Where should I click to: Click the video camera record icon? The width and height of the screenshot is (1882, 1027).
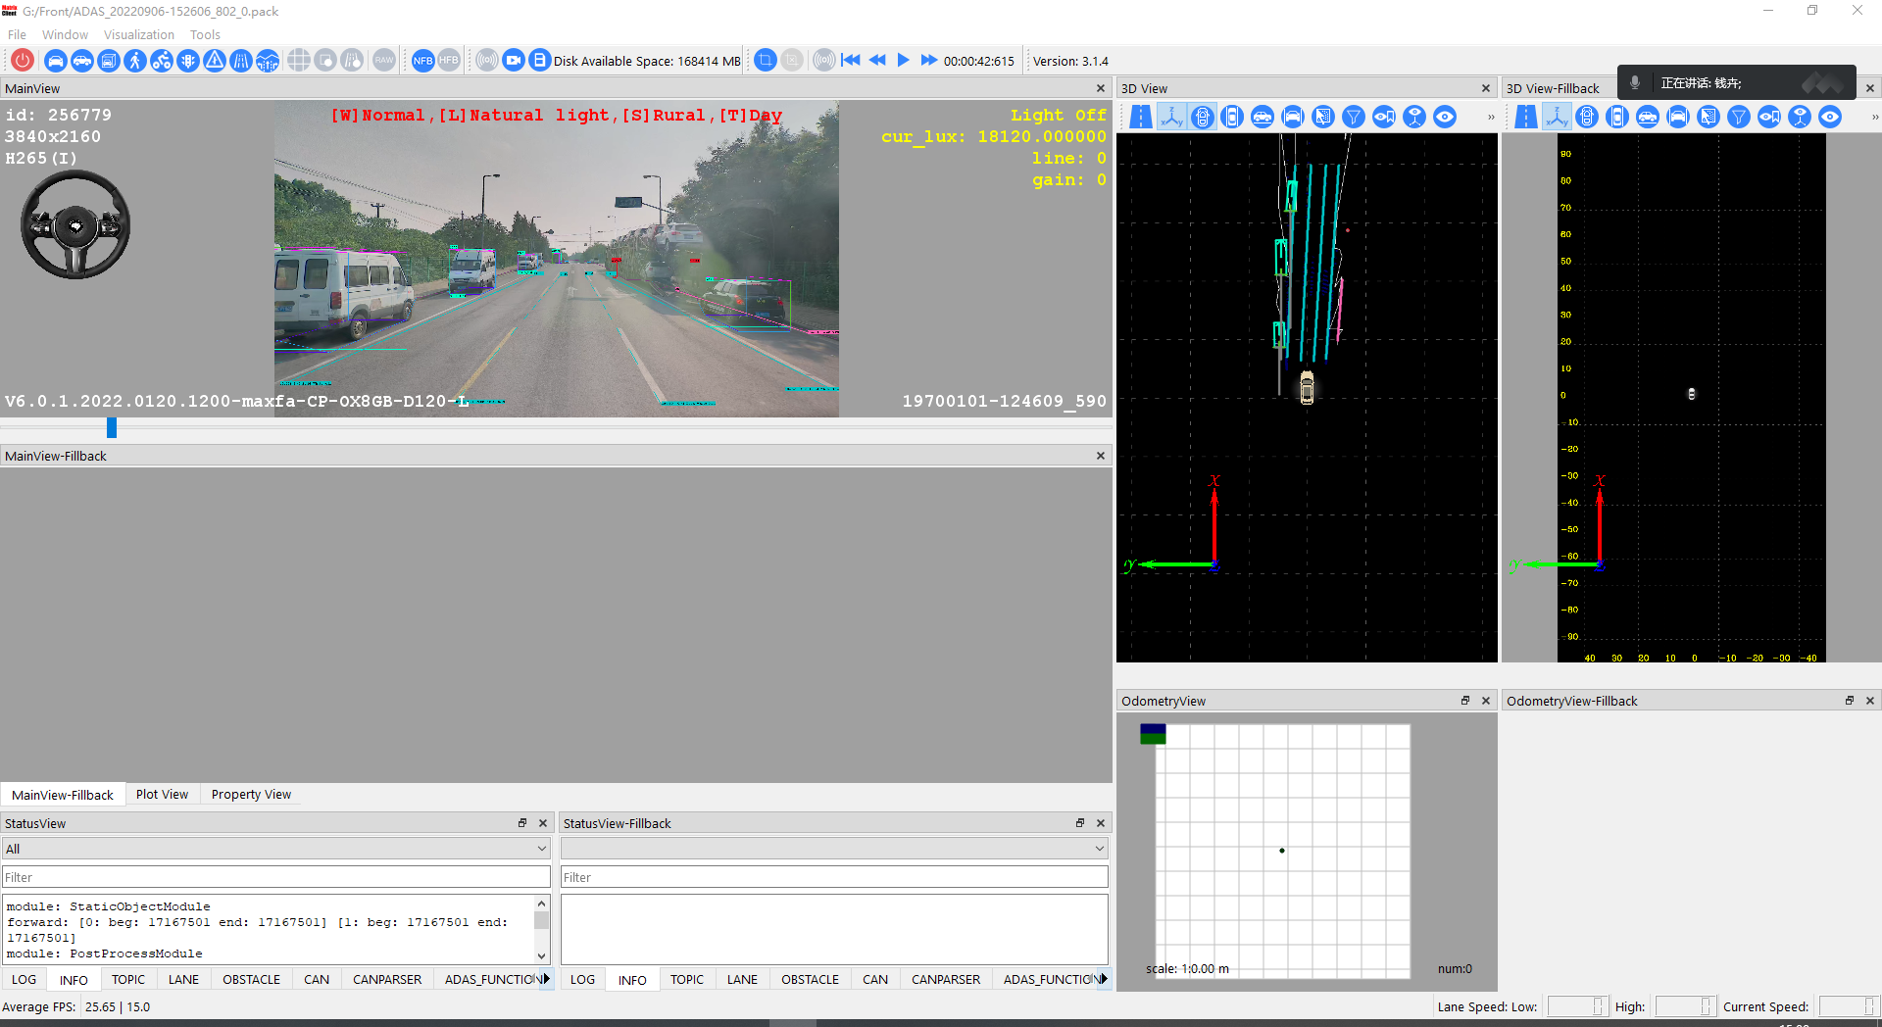pyautogui.click(x=514, y=61)
